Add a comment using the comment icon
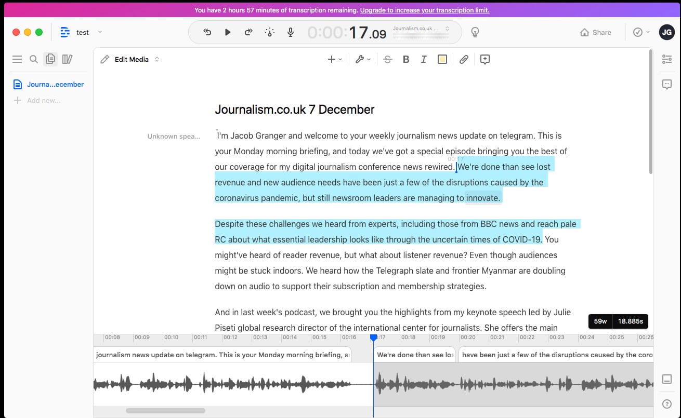This screenshot has width=681, height=418. [x=484, y=59]
